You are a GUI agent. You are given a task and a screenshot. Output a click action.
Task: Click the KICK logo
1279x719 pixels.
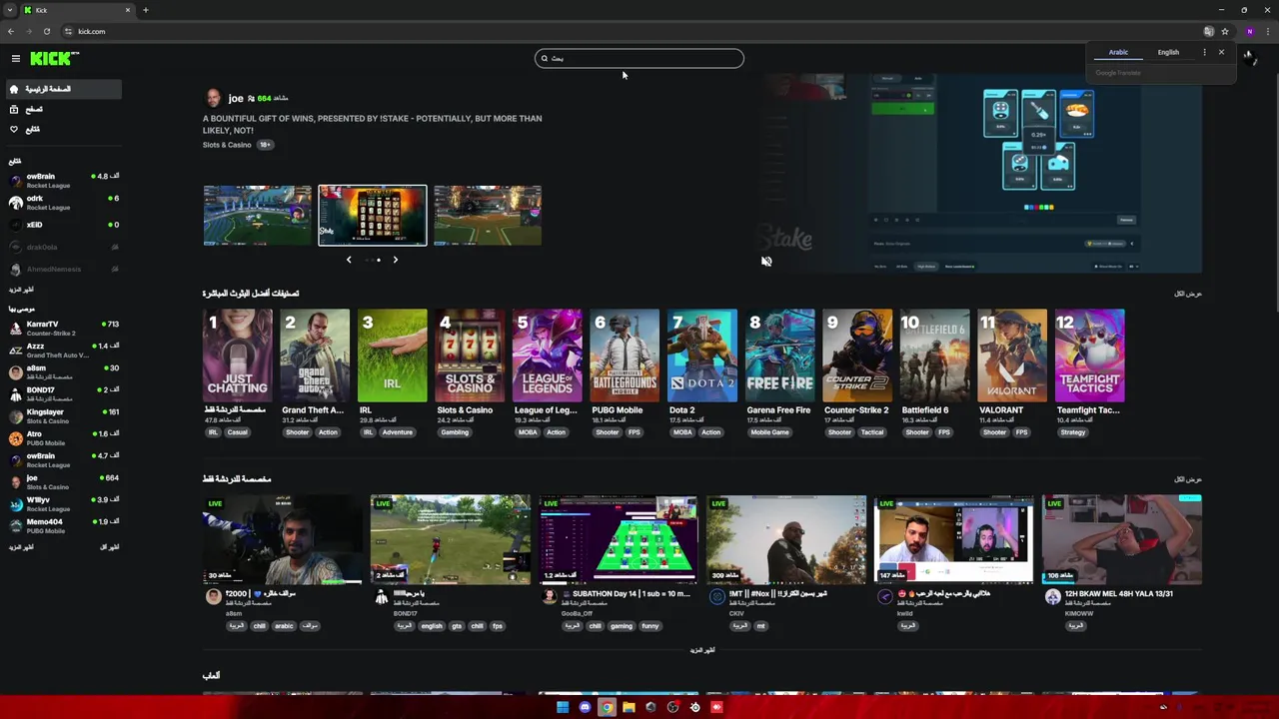click(54, 59)
